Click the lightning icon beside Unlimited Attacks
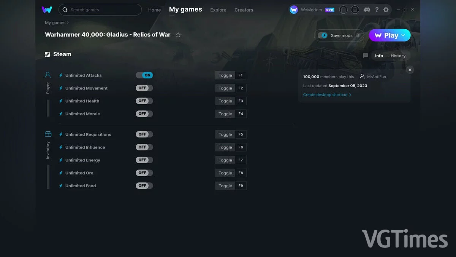The width and height of the screenshot is (456, 257). tap(61, 75)
